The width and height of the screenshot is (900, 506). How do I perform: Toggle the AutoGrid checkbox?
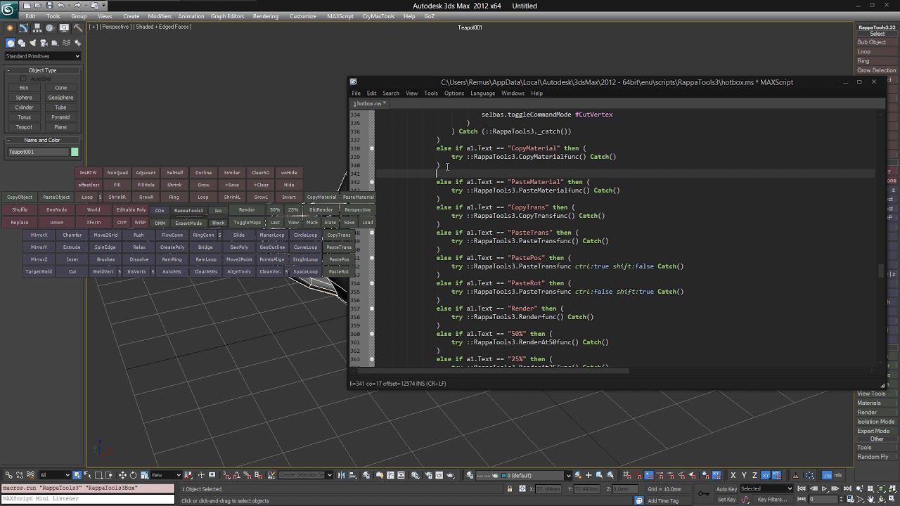(23, 79)
